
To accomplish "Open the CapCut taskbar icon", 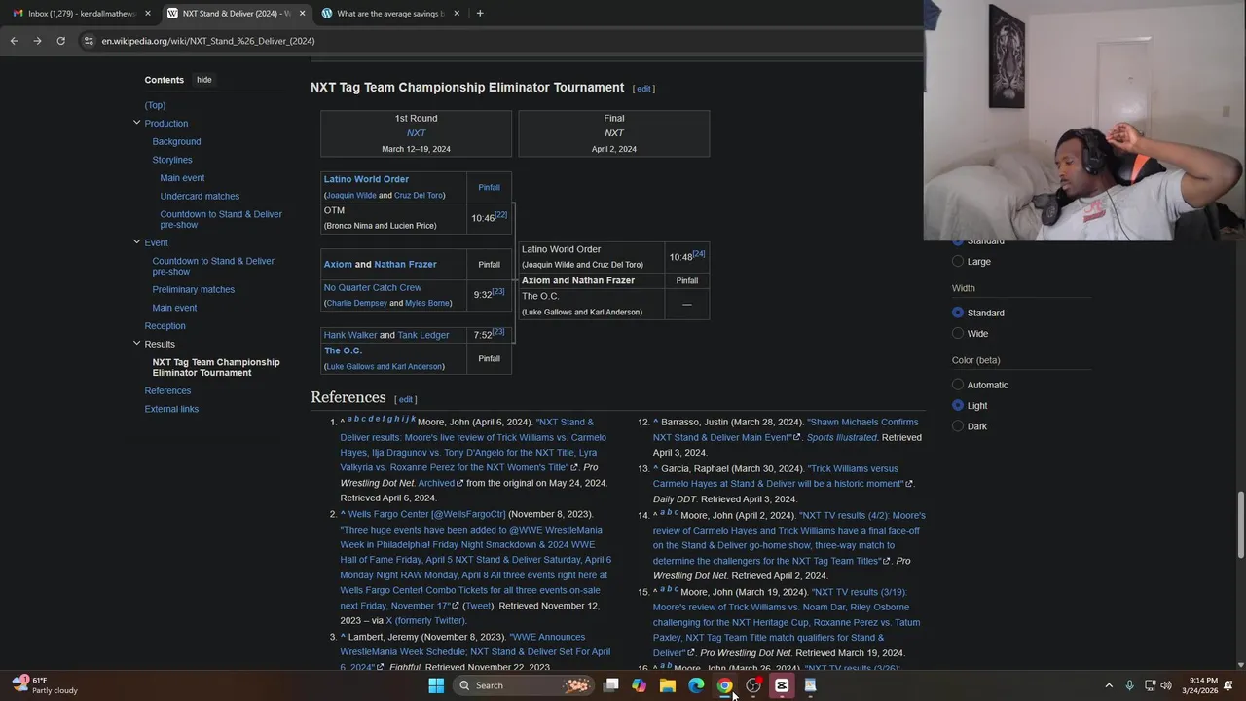I will tap(781, 685).
